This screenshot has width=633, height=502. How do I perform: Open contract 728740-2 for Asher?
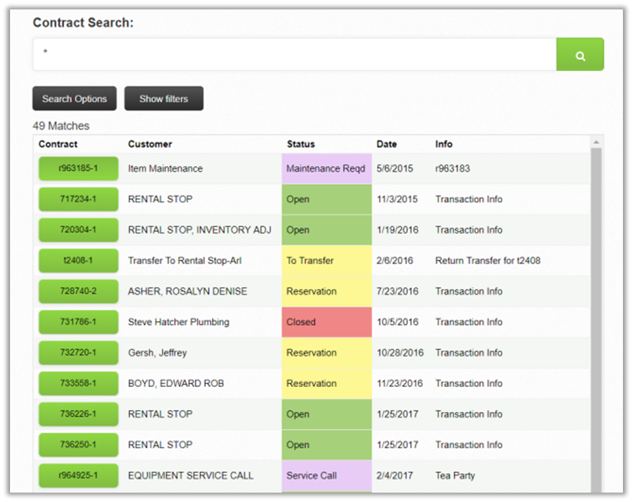click(x=78, y=291)
